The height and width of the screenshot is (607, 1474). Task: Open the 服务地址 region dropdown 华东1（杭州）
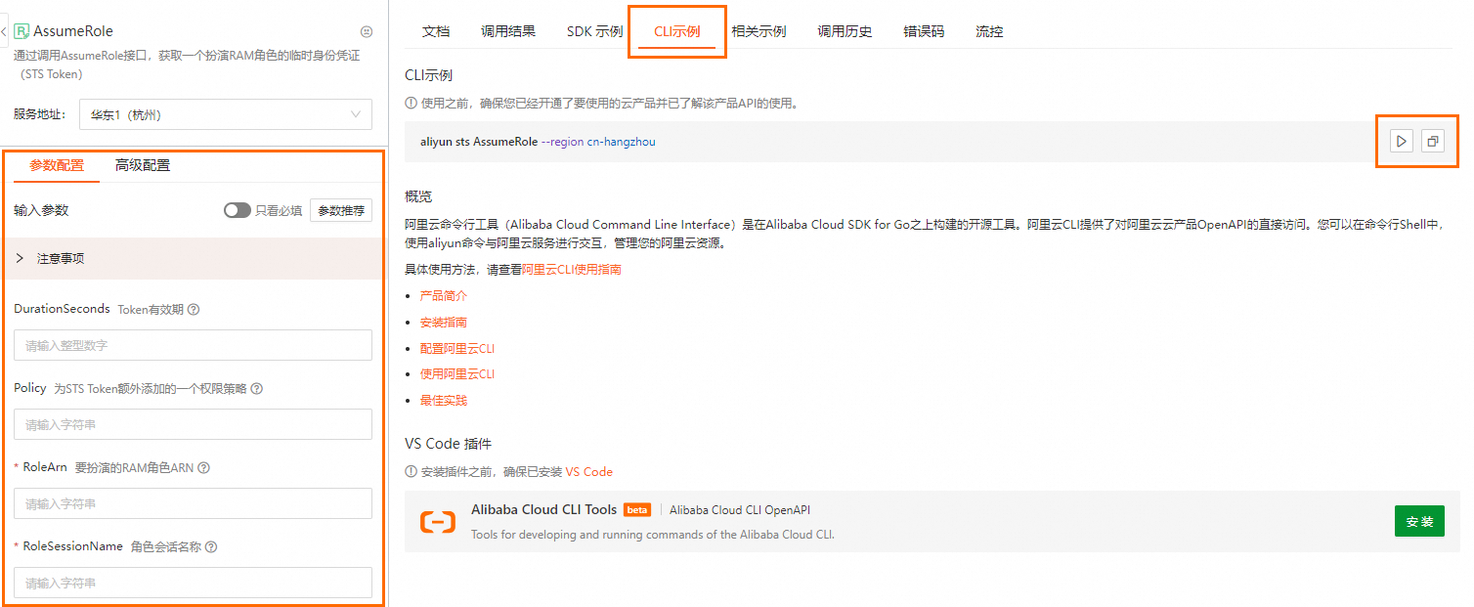click(226, 114)
